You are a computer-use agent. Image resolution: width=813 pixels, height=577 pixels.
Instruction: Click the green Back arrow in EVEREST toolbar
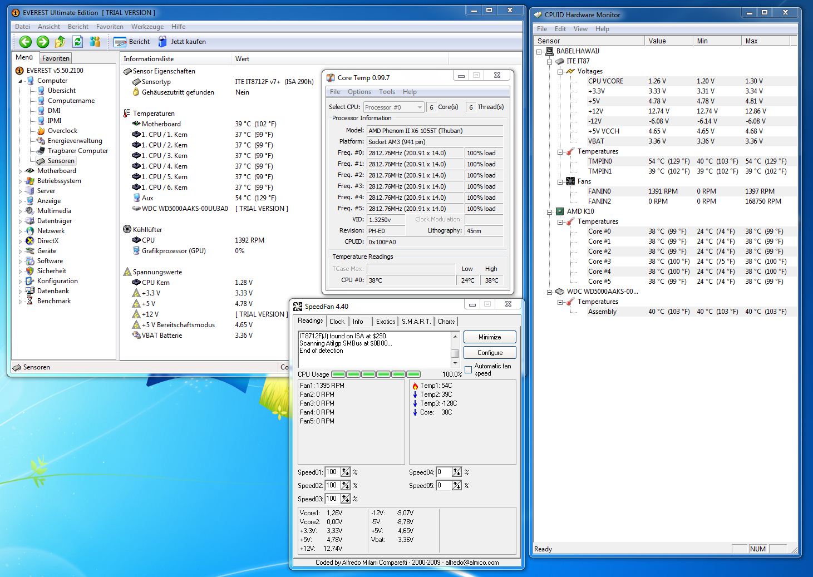point(26,42)
